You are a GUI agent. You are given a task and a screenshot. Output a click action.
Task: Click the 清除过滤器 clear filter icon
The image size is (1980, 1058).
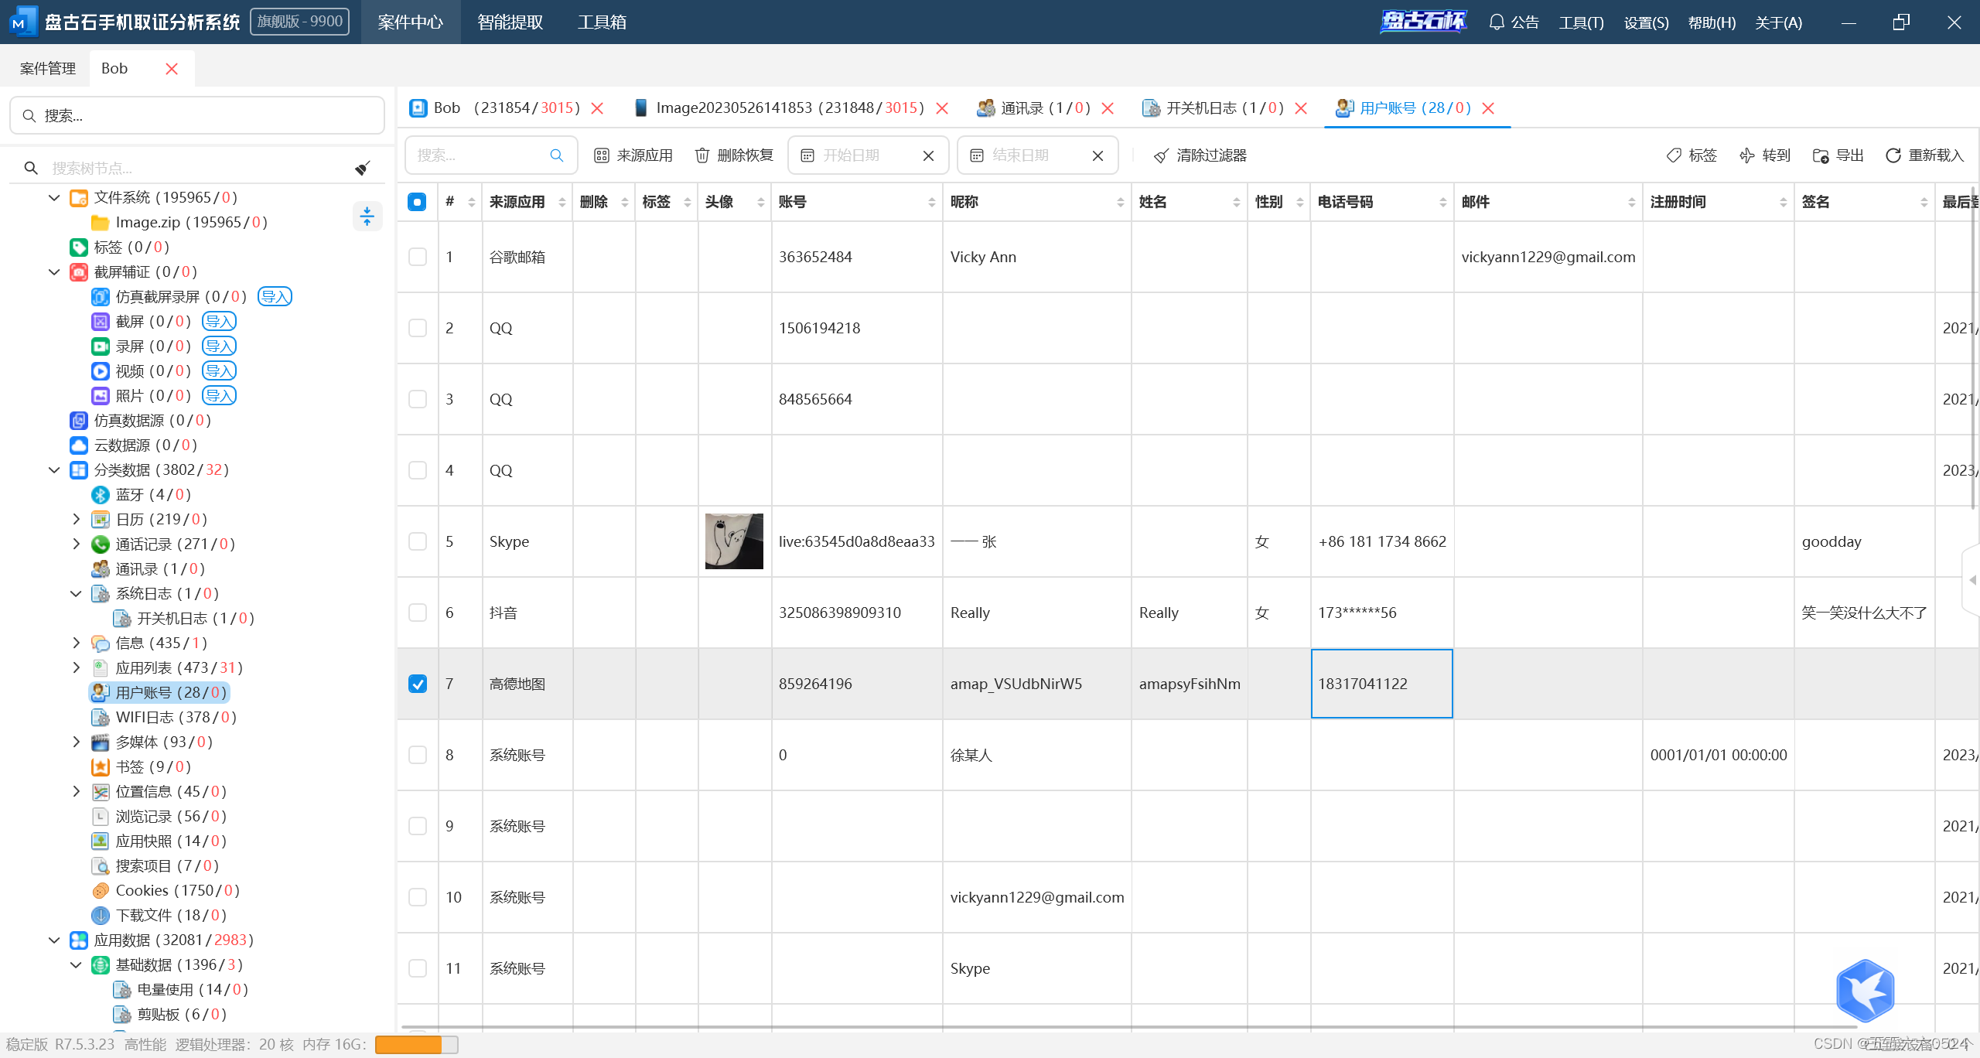(x=1160, y=155)
